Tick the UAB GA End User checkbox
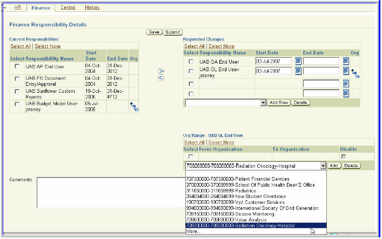382x239 pixels. pos(191,62)
